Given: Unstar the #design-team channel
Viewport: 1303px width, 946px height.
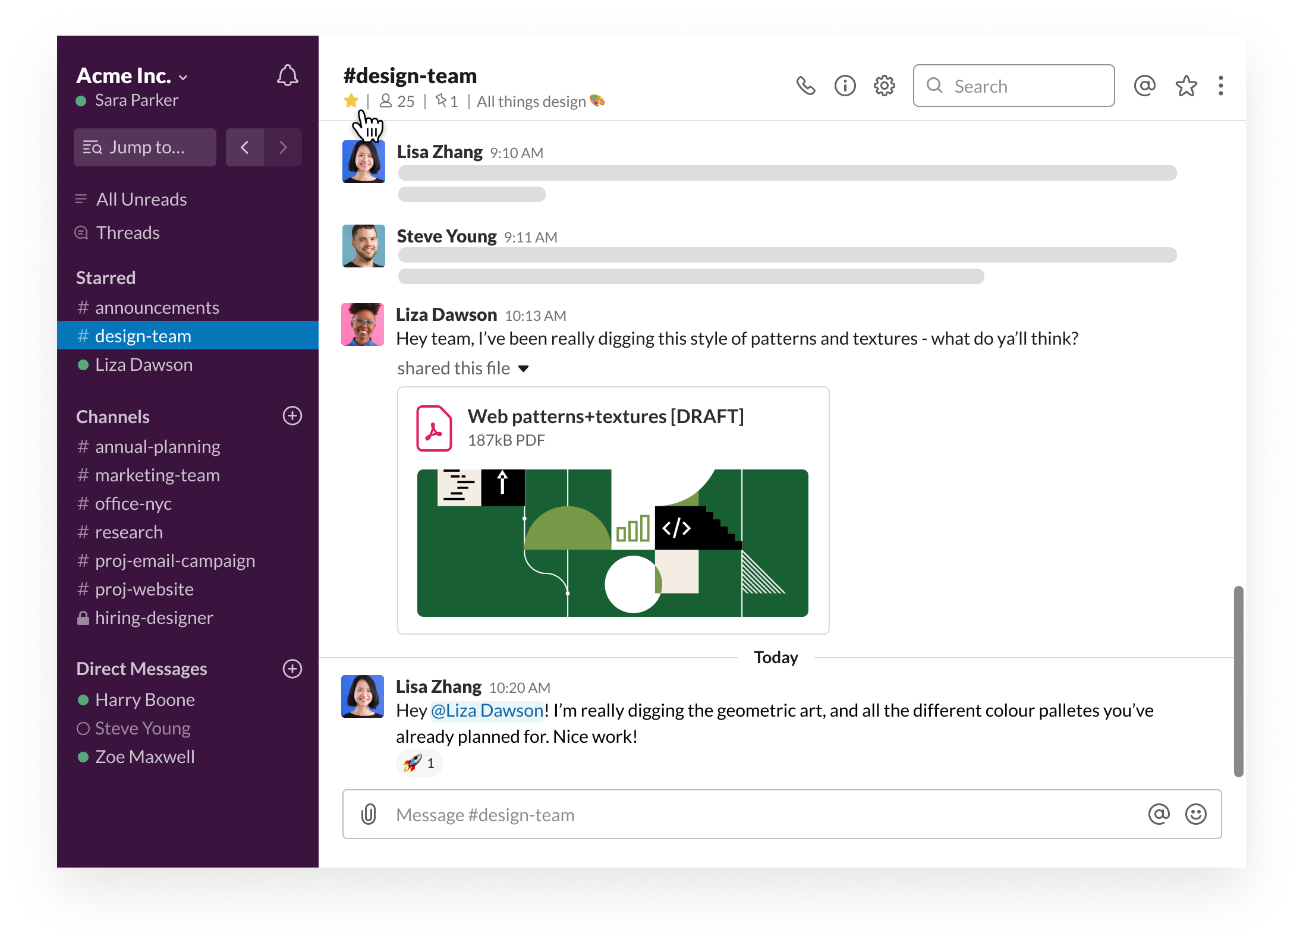Looking at the screenshot, I should (x=351, y=101).
